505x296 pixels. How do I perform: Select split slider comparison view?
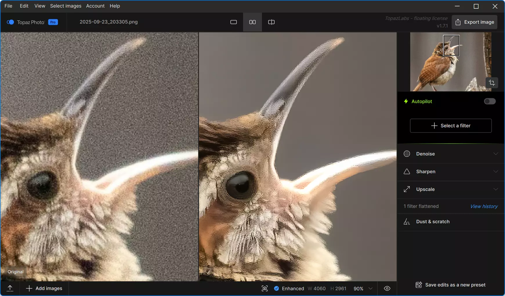click(271, 22)
